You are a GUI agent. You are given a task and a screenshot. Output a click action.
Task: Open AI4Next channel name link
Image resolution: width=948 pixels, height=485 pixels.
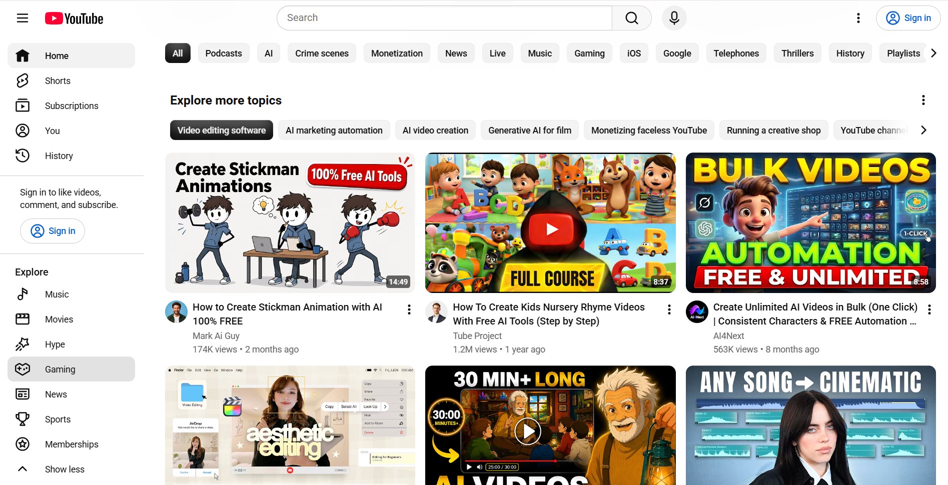(x=728, y=336)
